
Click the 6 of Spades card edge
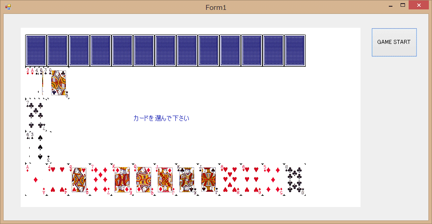[x=27, y=147]
